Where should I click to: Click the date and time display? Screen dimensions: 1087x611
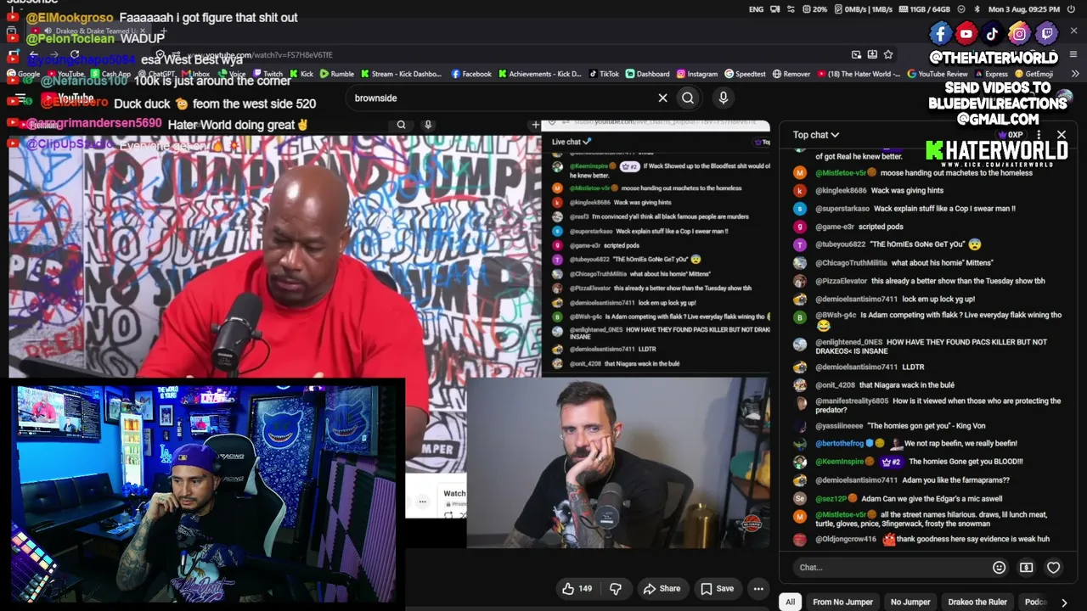tap(1022, 9)
